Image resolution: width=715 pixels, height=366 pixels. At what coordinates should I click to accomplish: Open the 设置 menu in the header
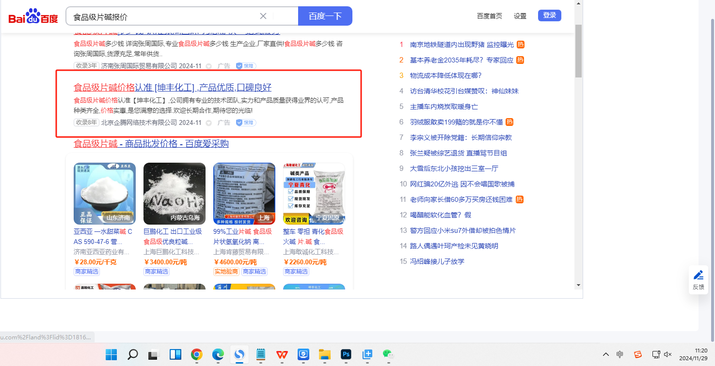tap(520, 16)
